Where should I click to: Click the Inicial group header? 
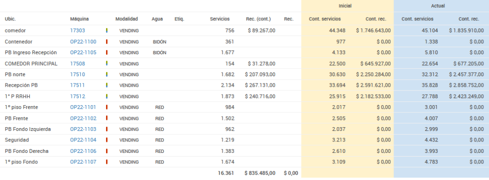(x=345, y=6)
